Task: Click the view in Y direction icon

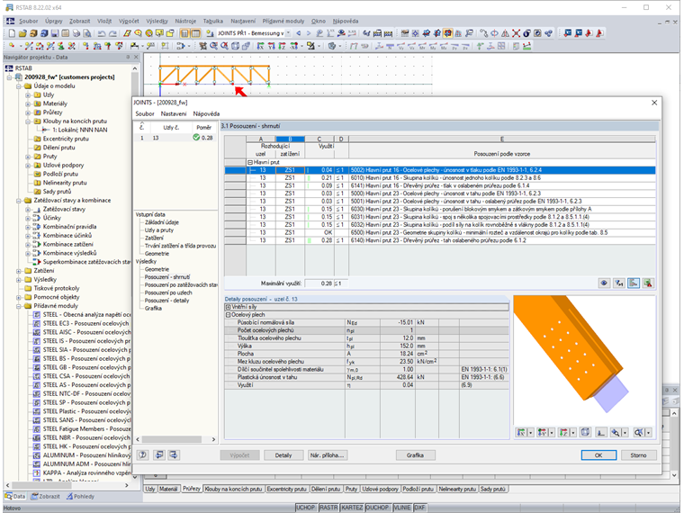Action: coord(271,46)
